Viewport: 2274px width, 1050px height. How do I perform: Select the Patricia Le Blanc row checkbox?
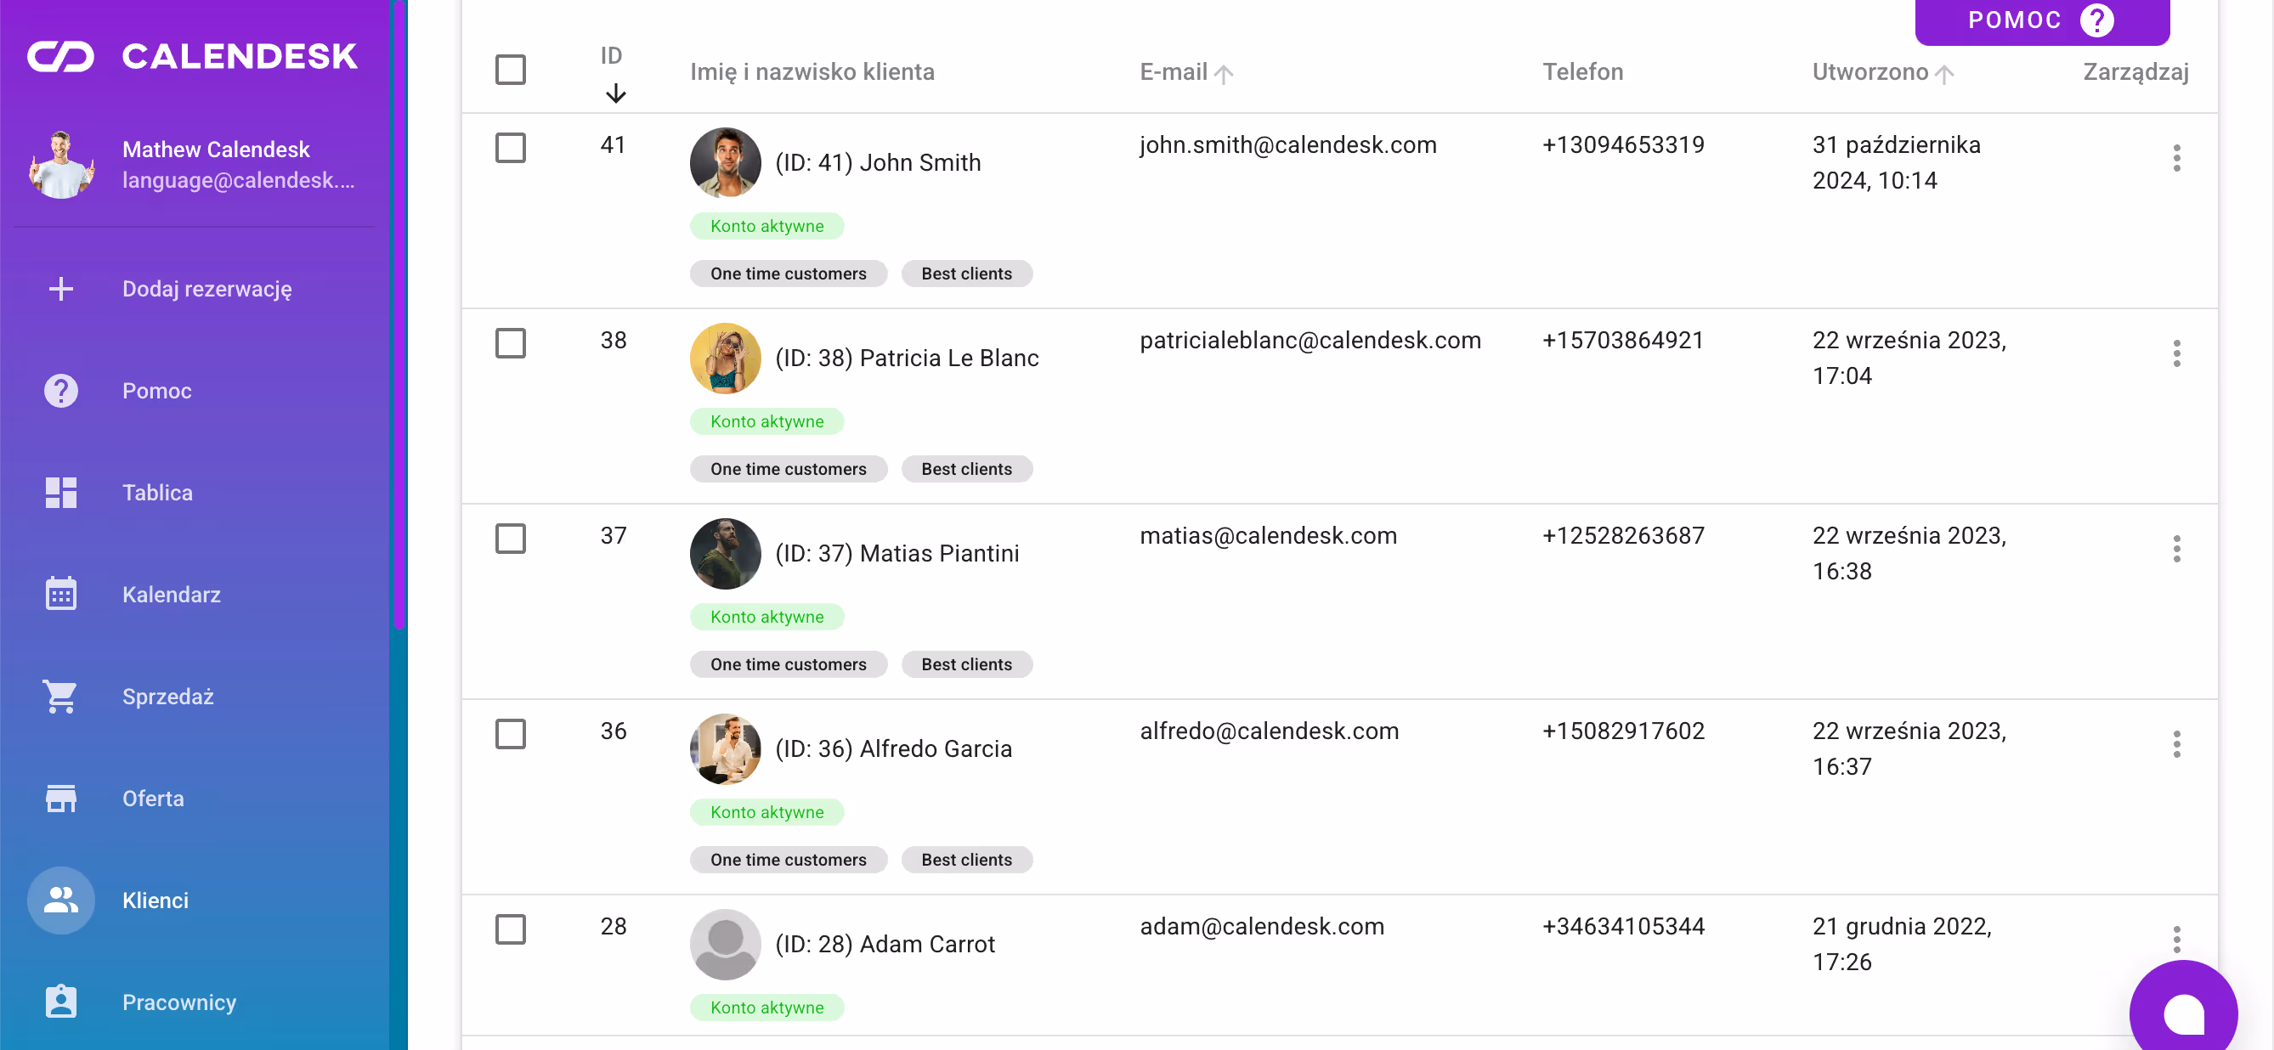click(510, 343)
